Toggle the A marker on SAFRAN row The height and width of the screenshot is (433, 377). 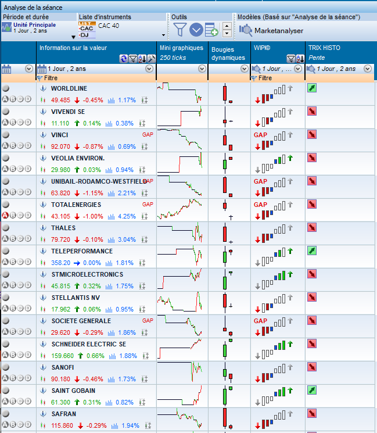(x=5, y=424)
